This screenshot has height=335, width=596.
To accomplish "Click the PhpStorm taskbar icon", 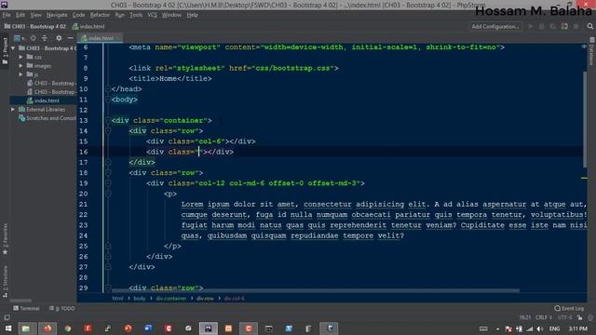I will (209, 328).
